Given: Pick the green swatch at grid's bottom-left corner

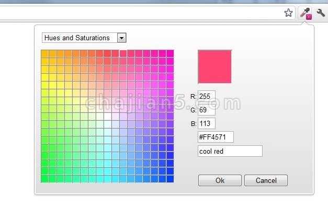Looking at the screenshot, I should click(45, 179).
